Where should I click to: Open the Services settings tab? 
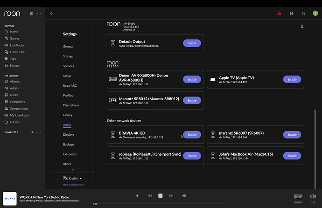click(x=69, y=66)
